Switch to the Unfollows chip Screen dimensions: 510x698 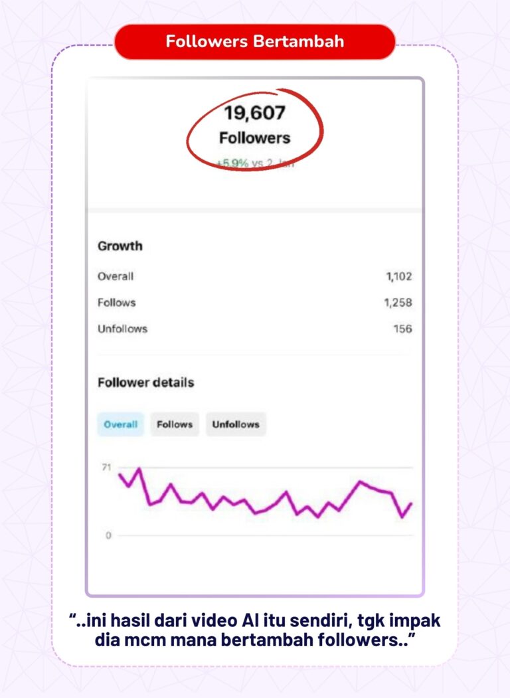coord(236,424)
